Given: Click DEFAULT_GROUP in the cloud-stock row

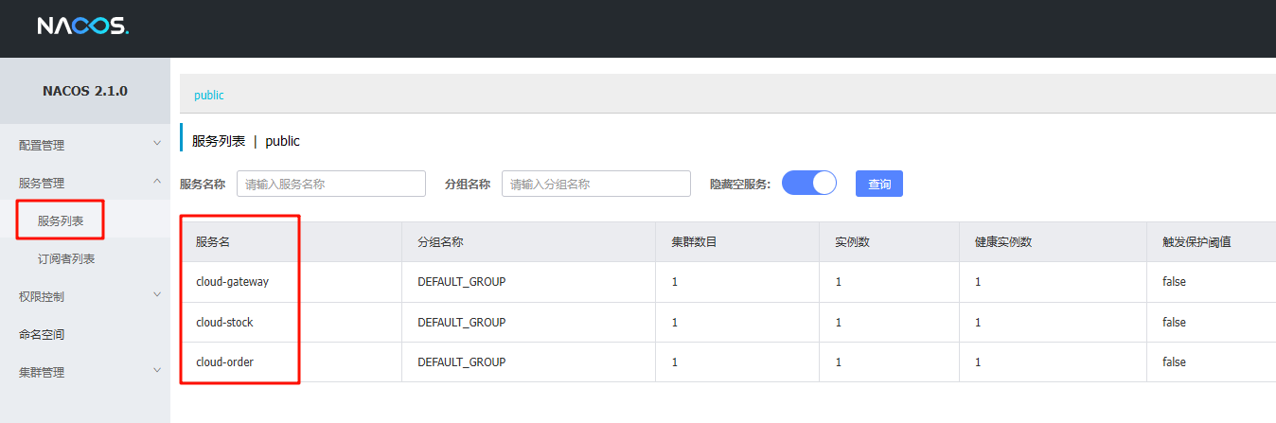Looking at the screenshot, I should 462,322.
